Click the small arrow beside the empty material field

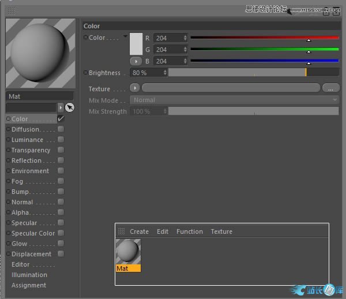pos(61,107)
